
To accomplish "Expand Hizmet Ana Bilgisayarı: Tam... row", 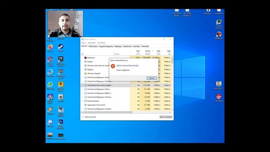I will (82, 78).
